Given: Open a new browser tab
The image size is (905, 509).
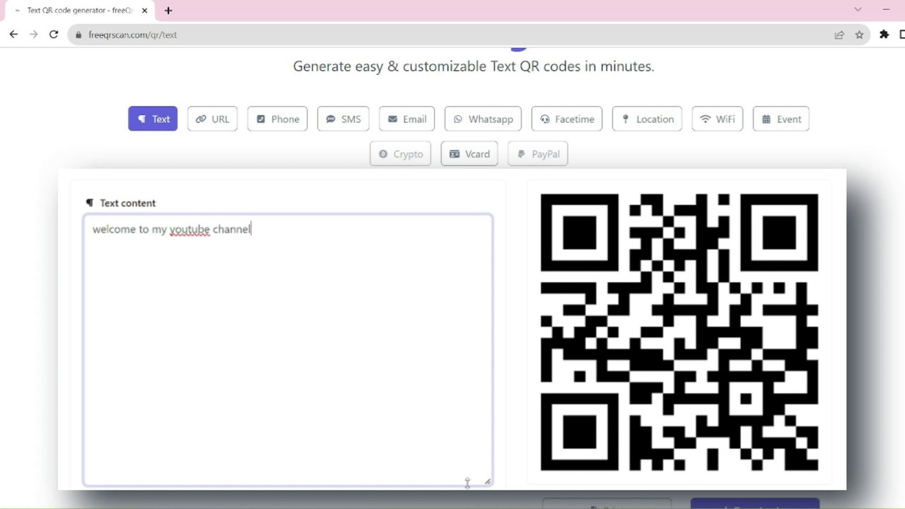Looking at the screenshot, I should [168, 11].
